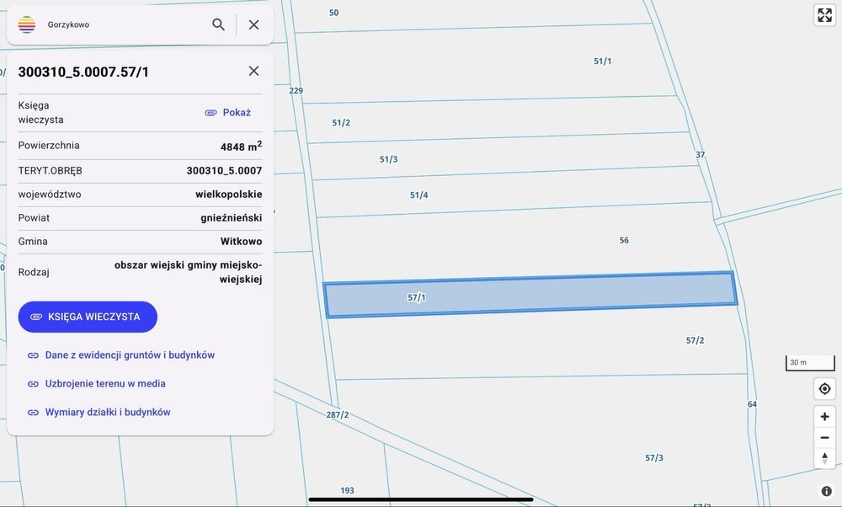Open Dane z ewidencji gruntów i budynków
Screen dimensions: 842x507
coord(121,355)
